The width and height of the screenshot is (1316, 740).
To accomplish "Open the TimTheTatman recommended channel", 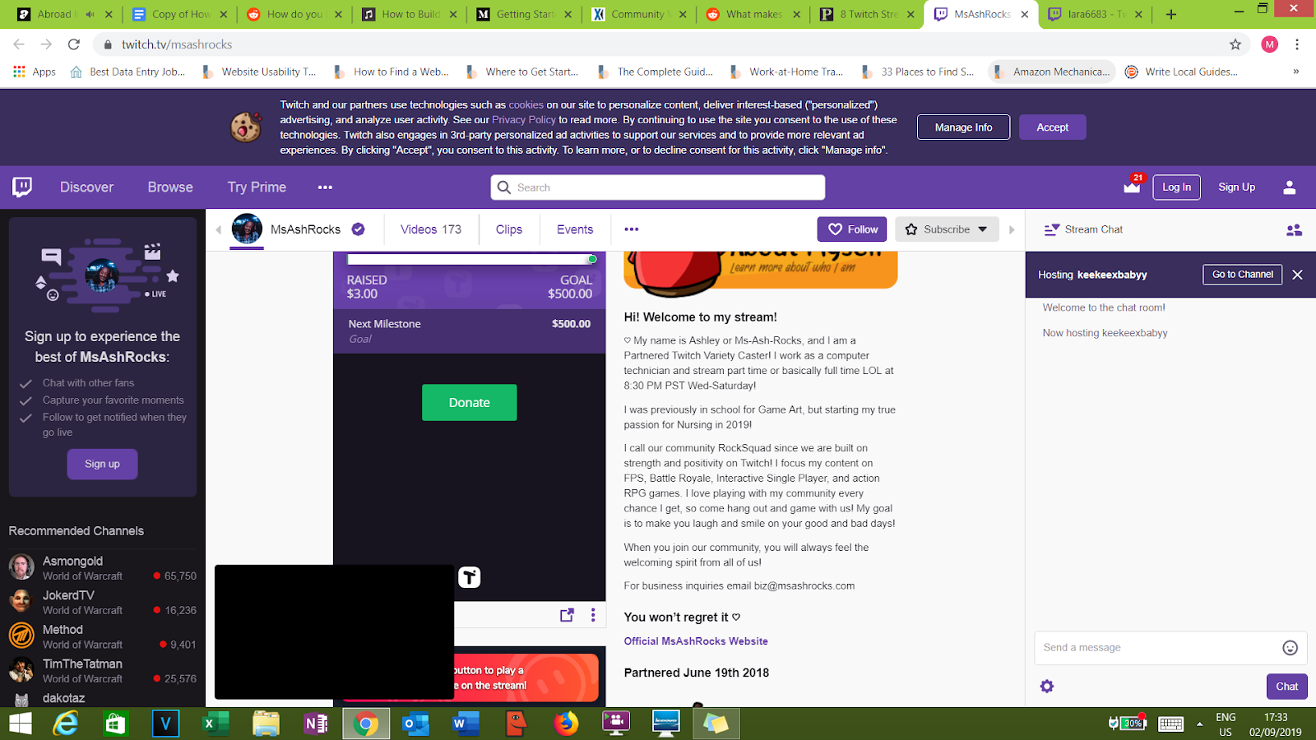I will [x=103, y=671].
